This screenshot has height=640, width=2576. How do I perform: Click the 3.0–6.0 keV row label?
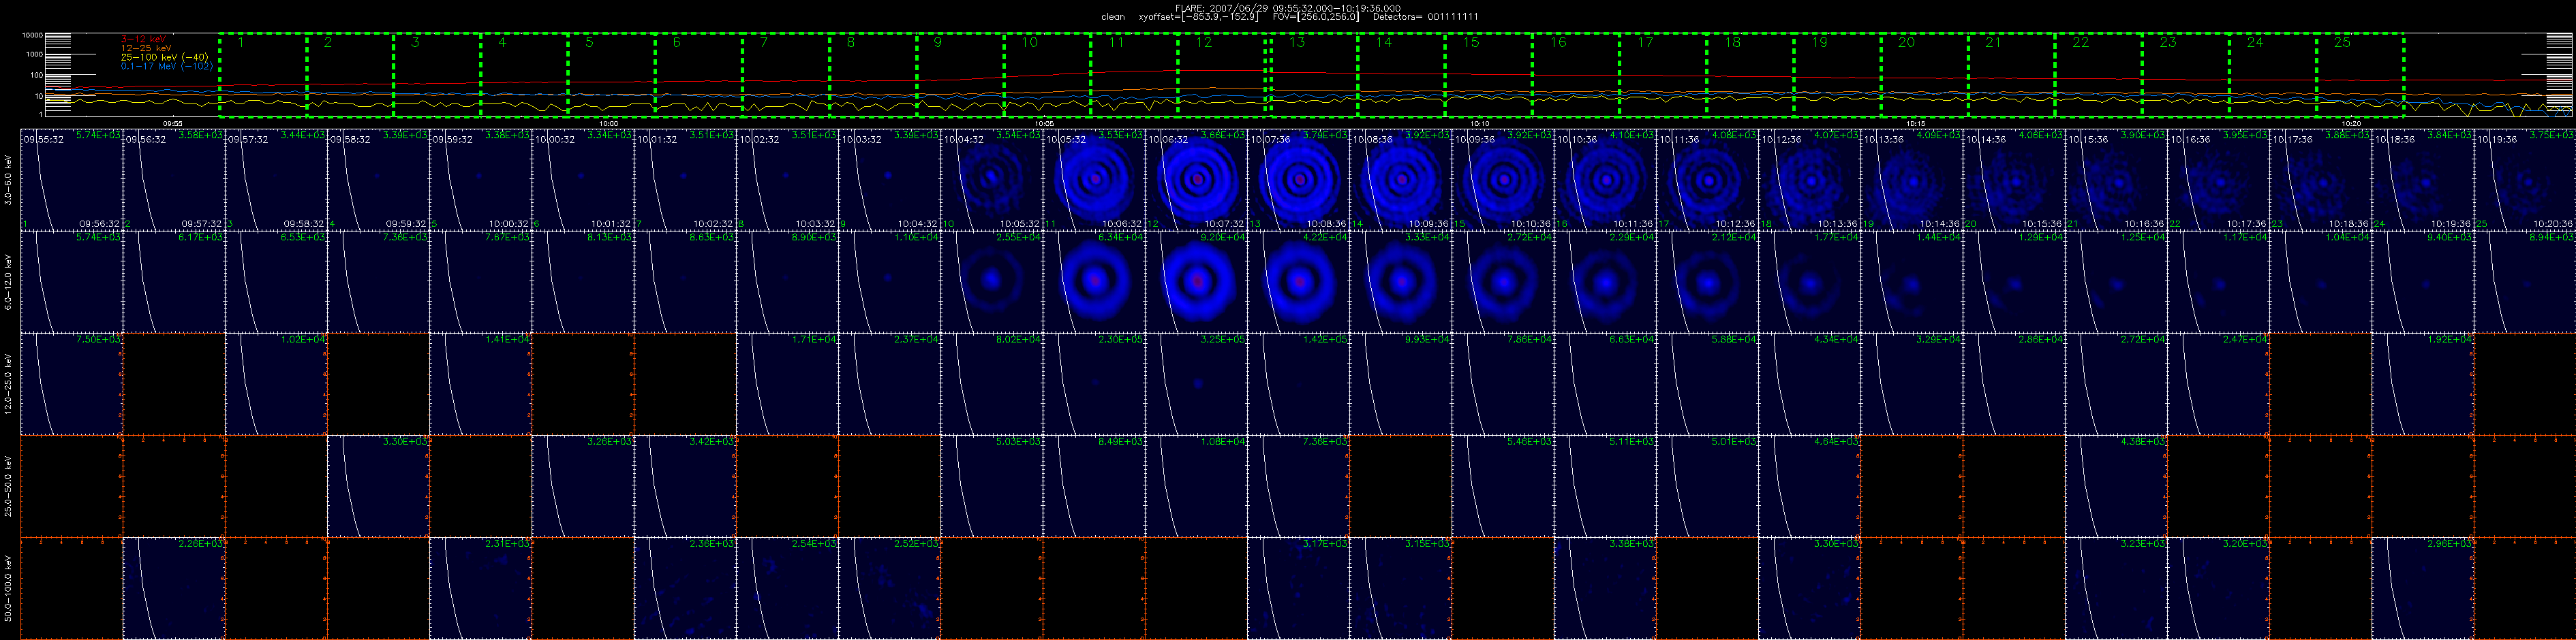(9, 180)
